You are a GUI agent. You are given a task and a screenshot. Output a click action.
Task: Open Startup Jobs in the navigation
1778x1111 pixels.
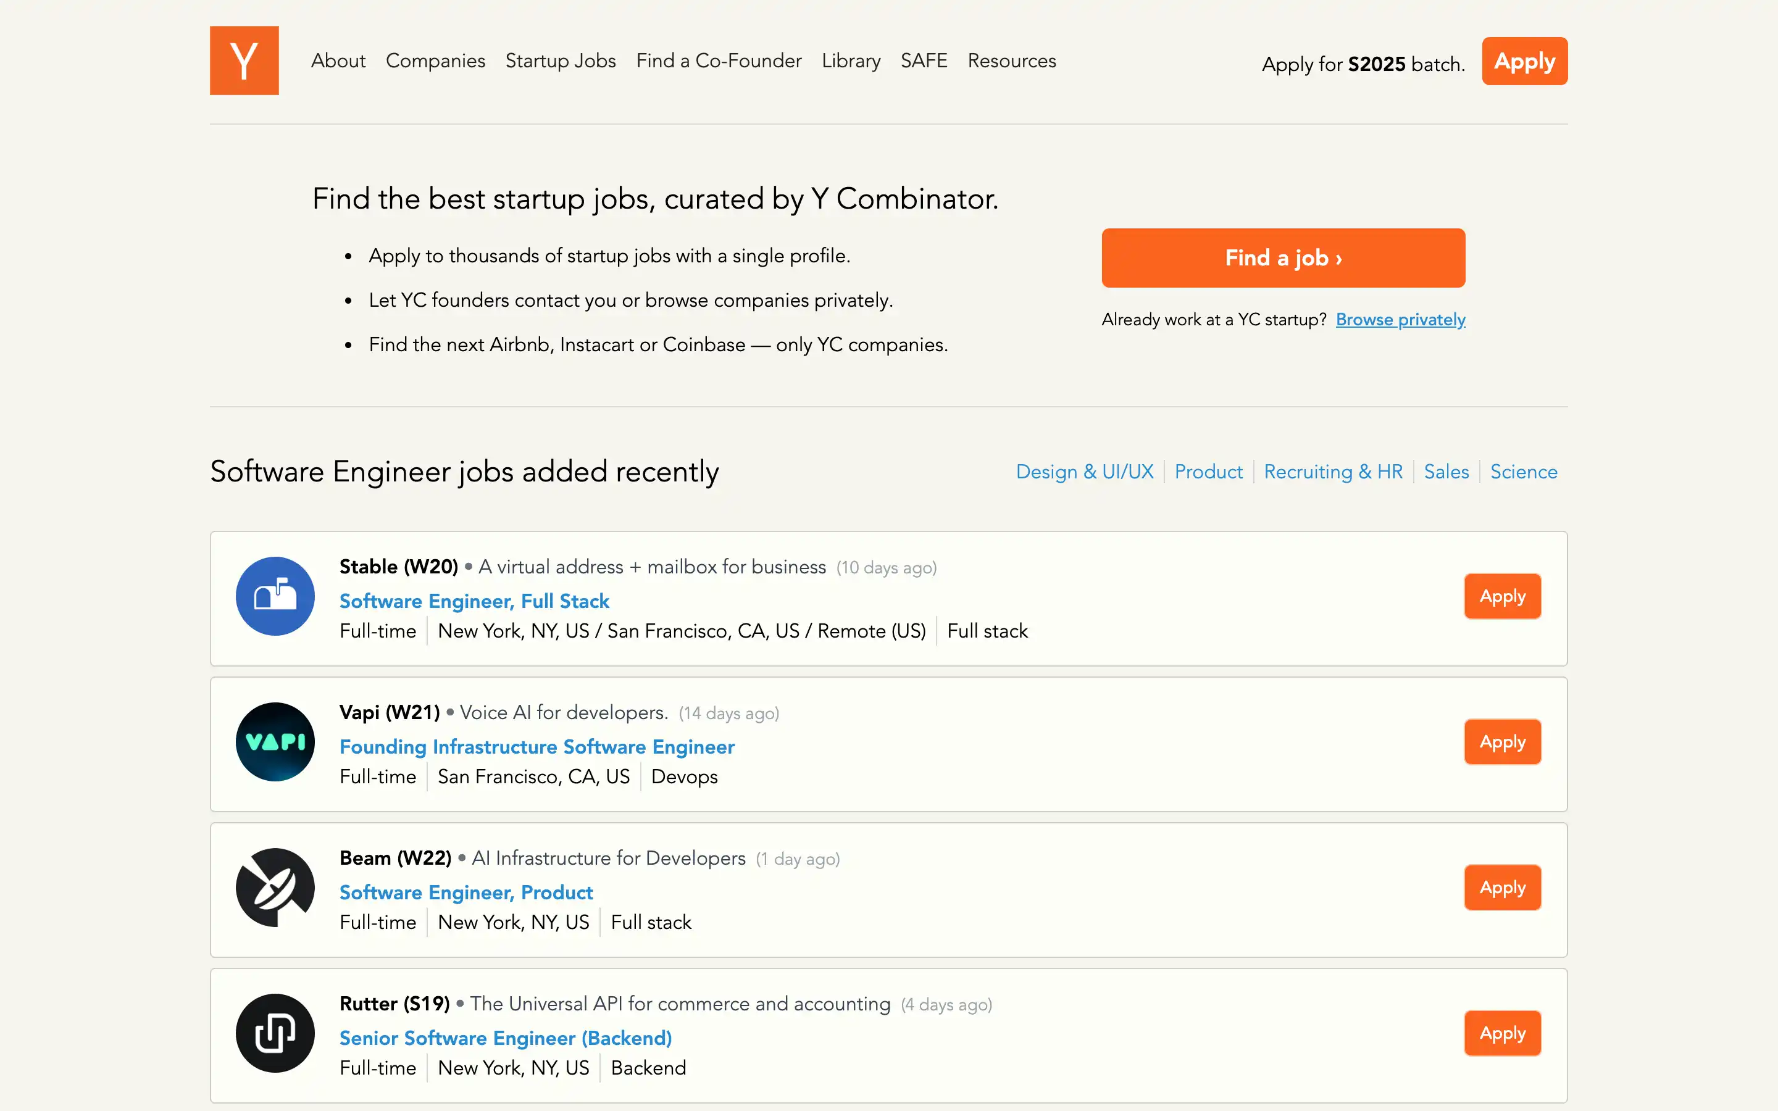[561, 60]
